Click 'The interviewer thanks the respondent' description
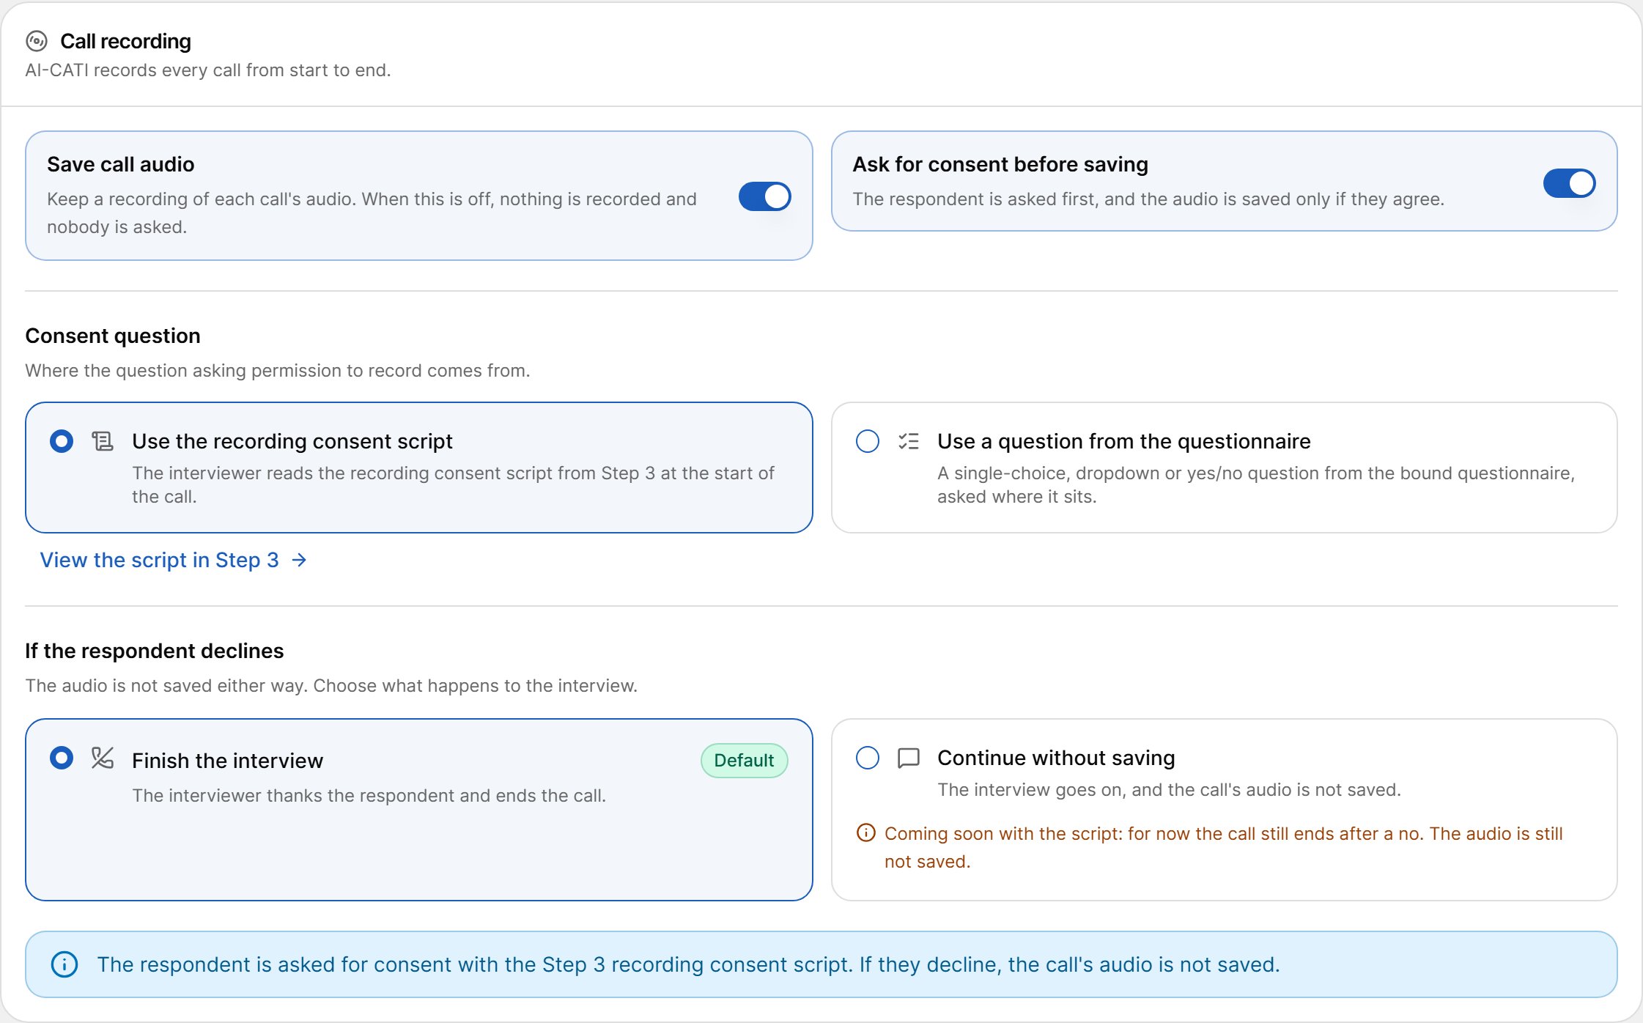This screenshot has width=1643, height=1023. [x=369, y=796]
